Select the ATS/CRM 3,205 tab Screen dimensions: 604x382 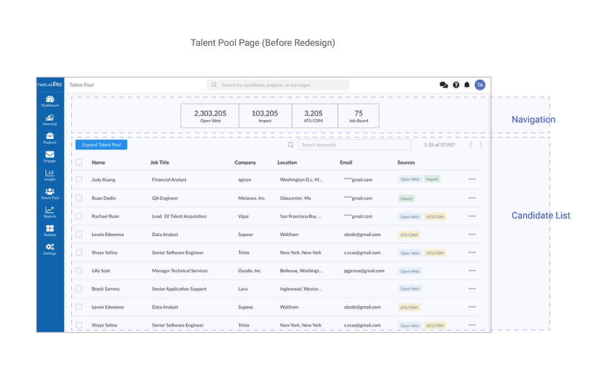coord(315,116)
